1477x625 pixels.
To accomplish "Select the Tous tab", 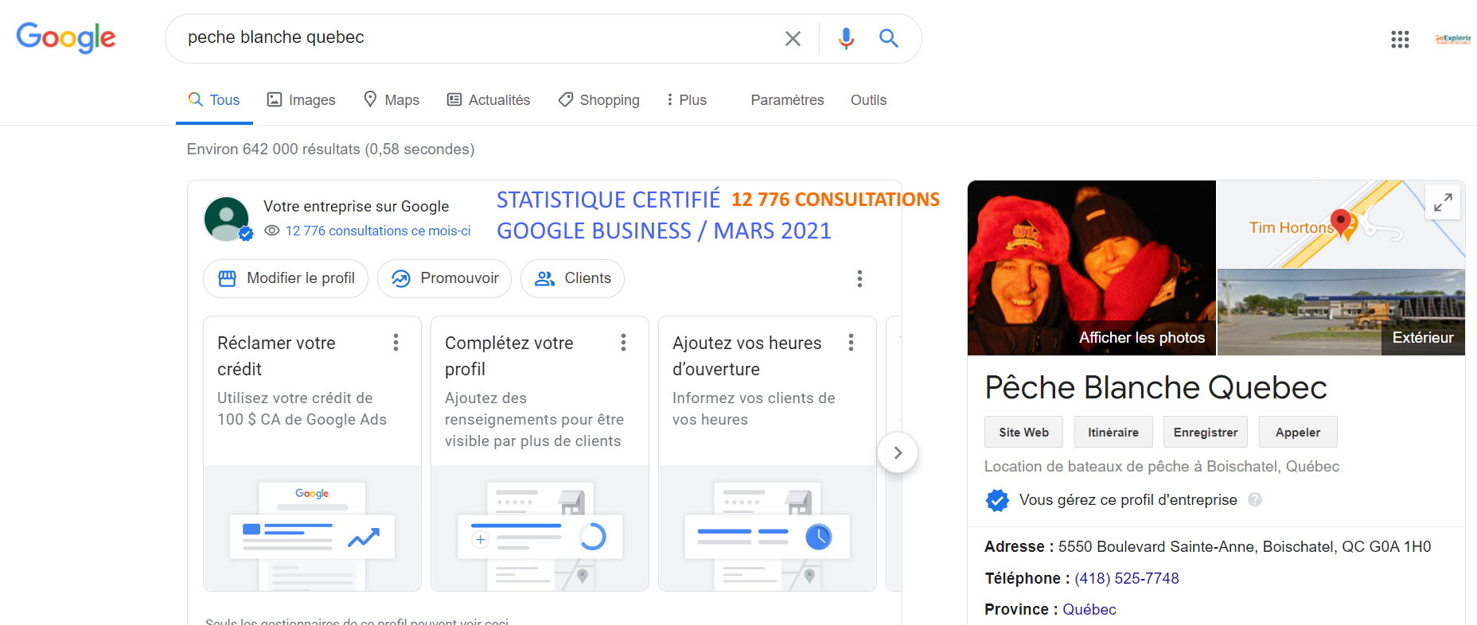I will click(214, 99).
